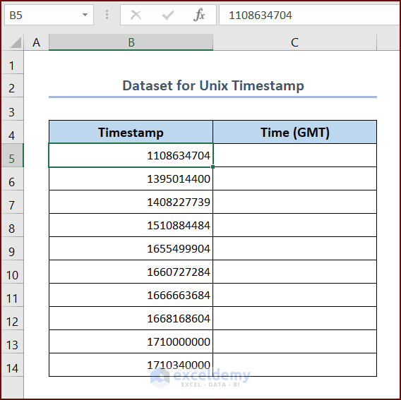Select row 7 header

pos(12,202)
